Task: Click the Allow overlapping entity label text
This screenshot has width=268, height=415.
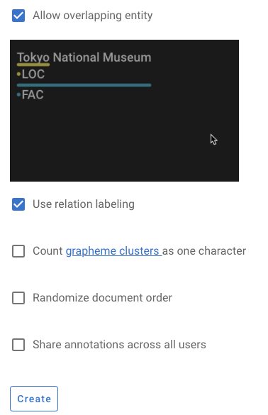Action: [x=93, y=16]
